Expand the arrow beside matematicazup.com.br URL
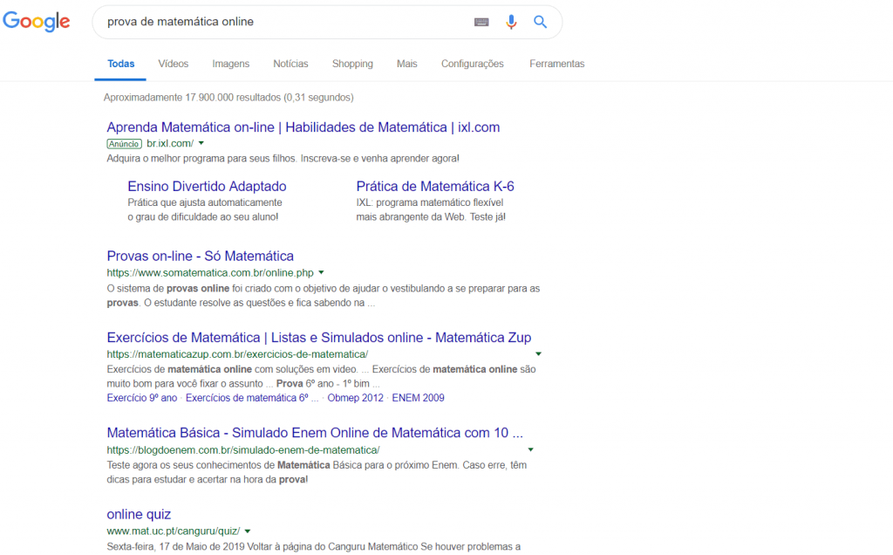 pyautogui.click(x=538, y=353)
